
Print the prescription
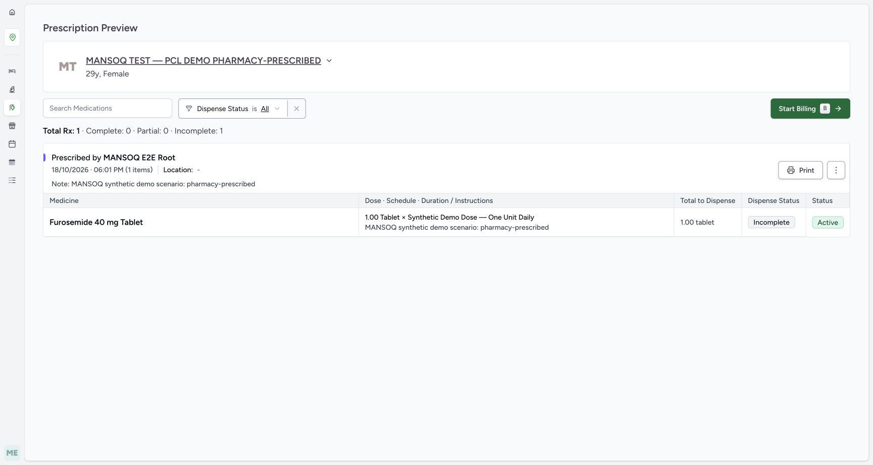(800, 170)
